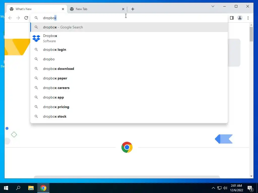Choose 'dropbox careers' suggestion

(x=129, y=88)
